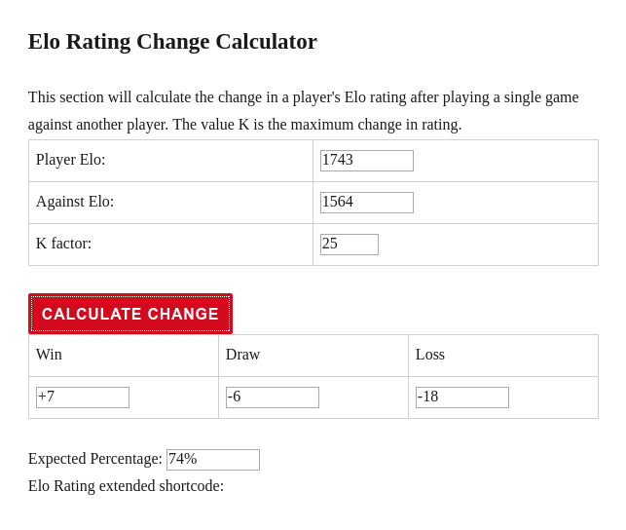Screen dimensions: 626x530
Task: Click the Draw result field showing -6
Action: [x=273, y=397]
